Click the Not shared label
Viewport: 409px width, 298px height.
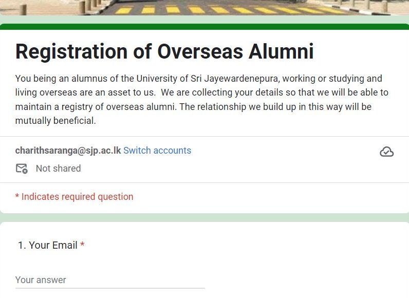58,169
